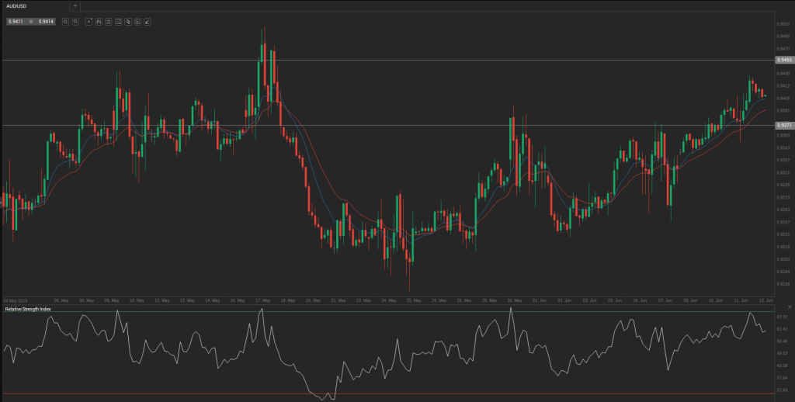Image resolution: width=795 pixels, height=402 pixels.
Task: Click the 0.9295 price axis label
Action: [x=783, y=185]
